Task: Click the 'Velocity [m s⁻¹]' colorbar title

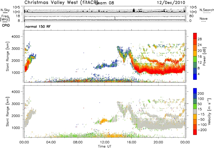Action: tap(209, 111)
